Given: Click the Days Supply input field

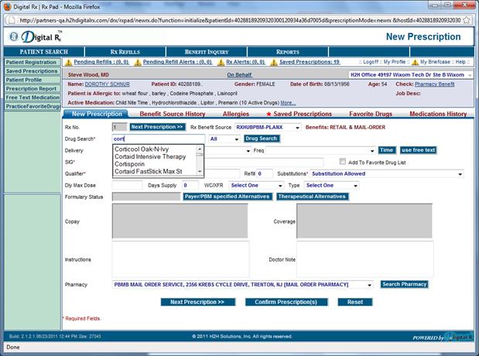Looking at the screenshot, I should 191,186.
